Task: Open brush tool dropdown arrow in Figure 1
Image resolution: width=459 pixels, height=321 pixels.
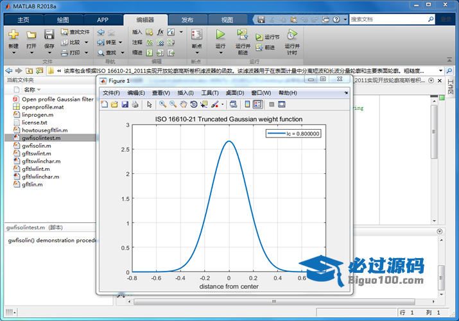Action: (x=223, y=105)
